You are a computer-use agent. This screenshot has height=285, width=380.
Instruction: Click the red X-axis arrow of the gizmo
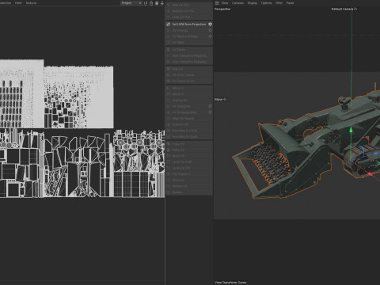[370, 174]
